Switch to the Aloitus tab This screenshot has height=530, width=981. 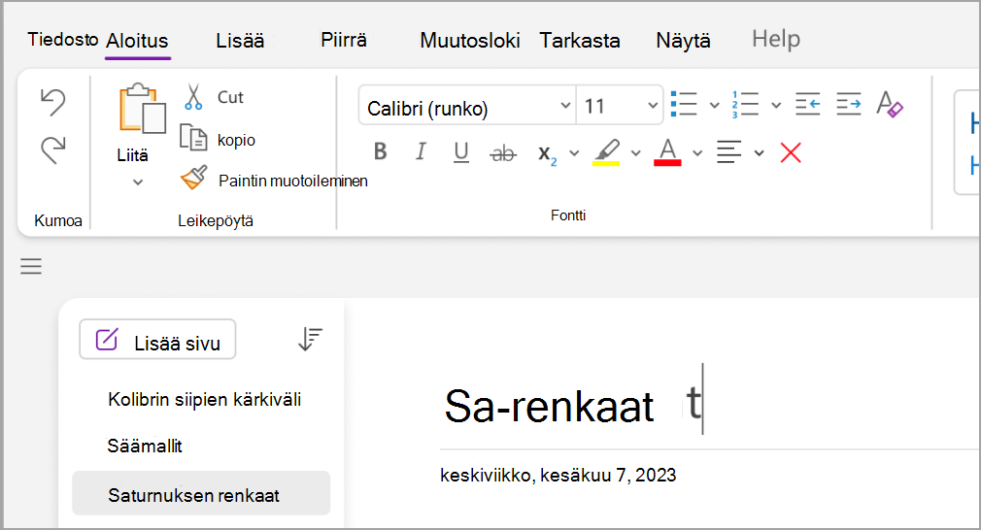[137, 41]
